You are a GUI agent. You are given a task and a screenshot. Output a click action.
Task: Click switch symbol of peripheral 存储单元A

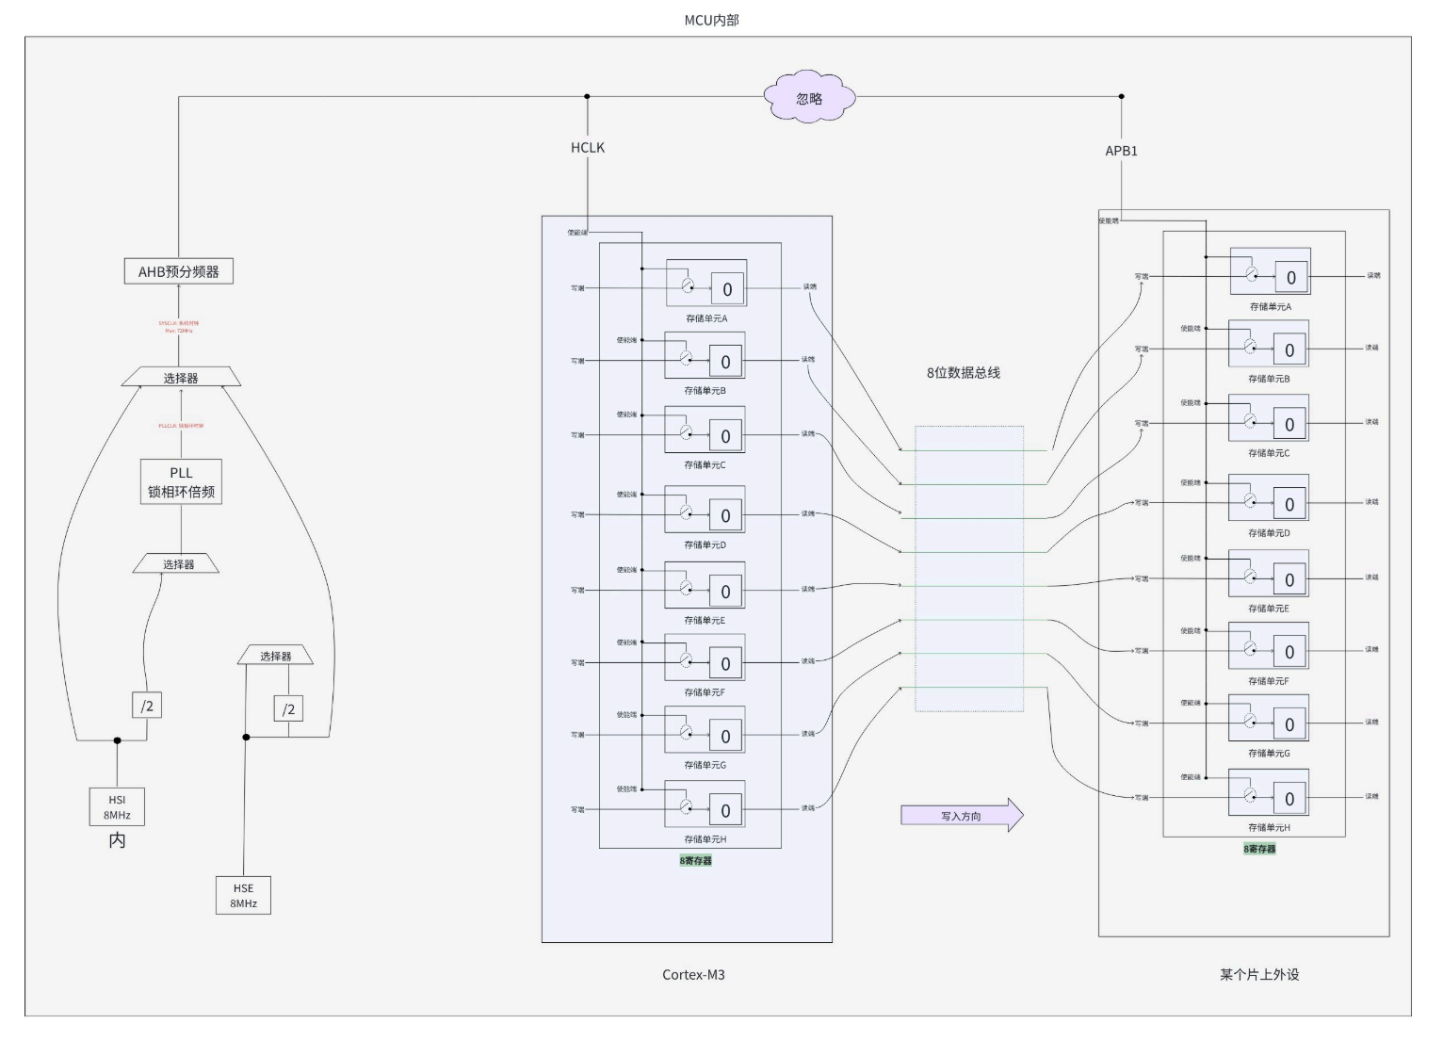[x=1251, y=273]
